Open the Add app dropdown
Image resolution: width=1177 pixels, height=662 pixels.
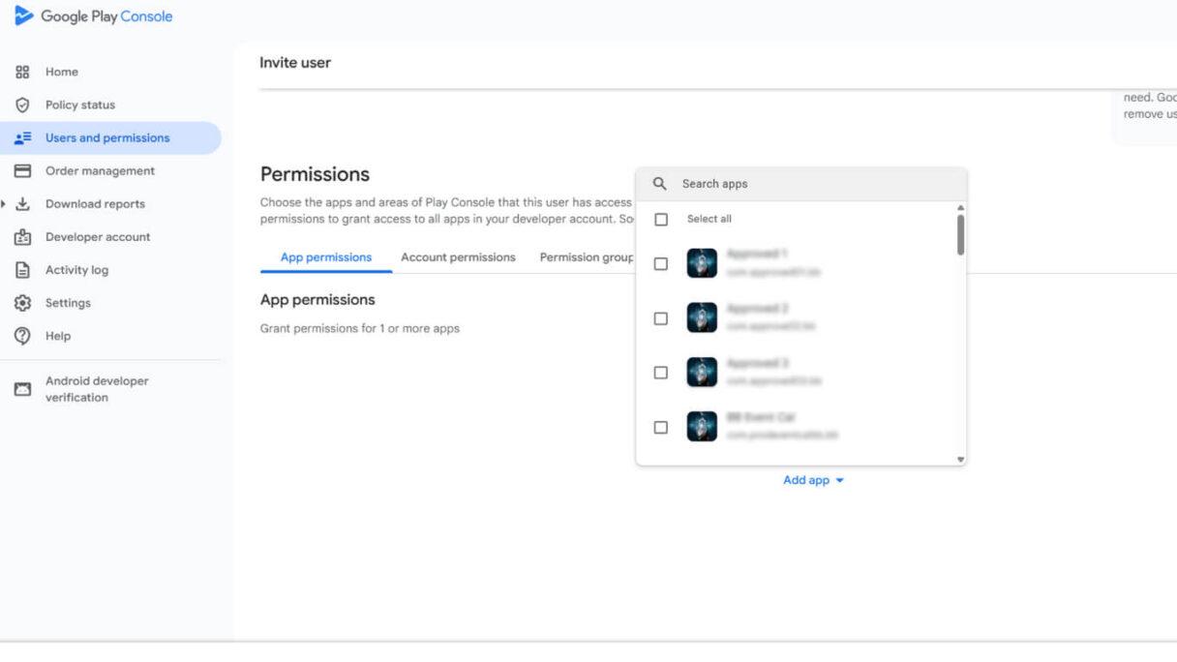tap(813, 480)
